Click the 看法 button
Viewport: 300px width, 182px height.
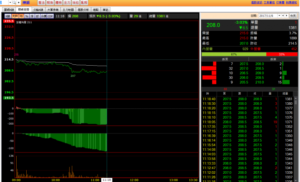pos(41,2)
